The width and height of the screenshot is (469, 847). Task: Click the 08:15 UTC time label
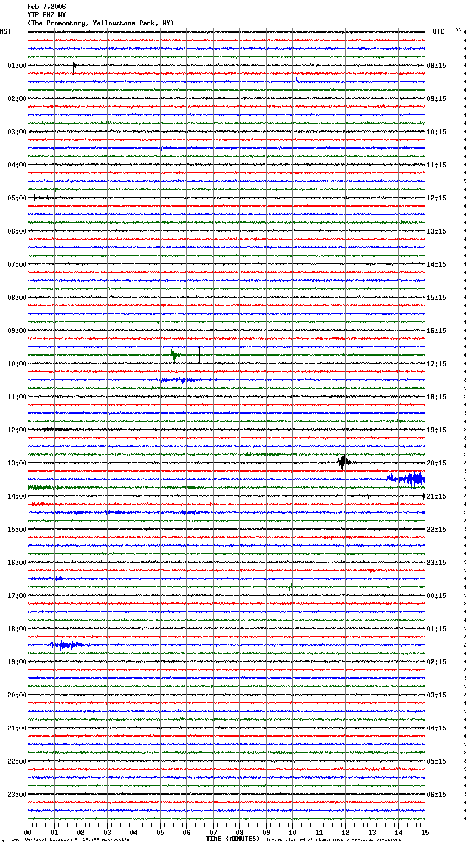tap(436, 66)
